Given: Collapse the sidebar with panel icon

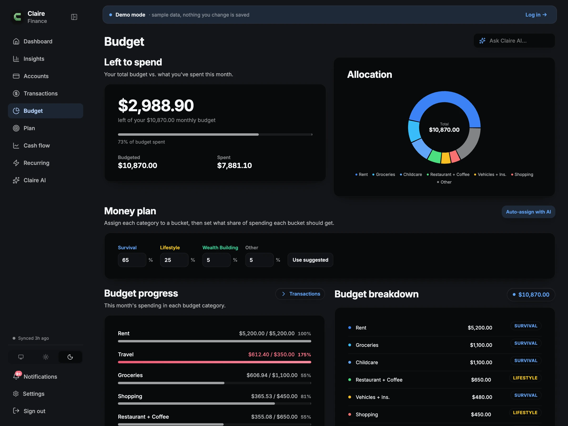Looking at the screenshot, I should pyautogui.click(x=74, y=17).
